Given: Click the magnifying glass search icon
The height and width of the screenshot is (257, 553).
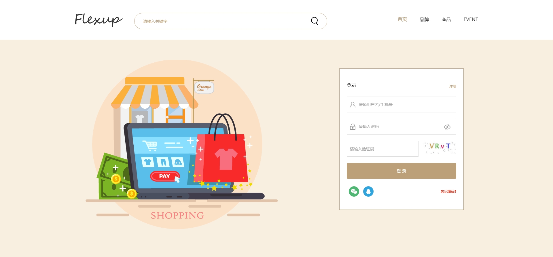Looking at the screenshot, I should click(315, 21).
